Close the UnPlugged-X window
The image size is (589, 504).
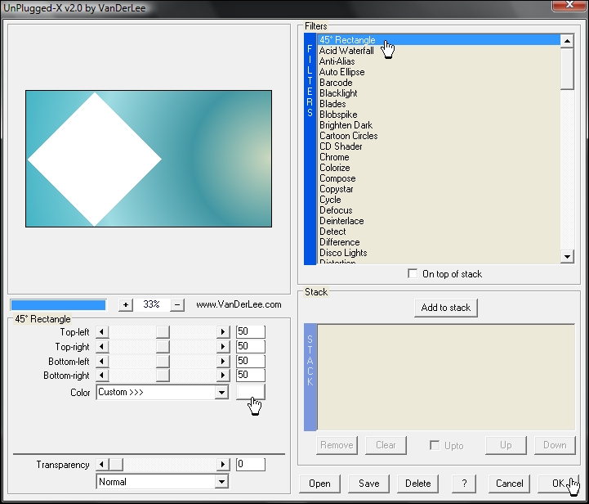569,5
